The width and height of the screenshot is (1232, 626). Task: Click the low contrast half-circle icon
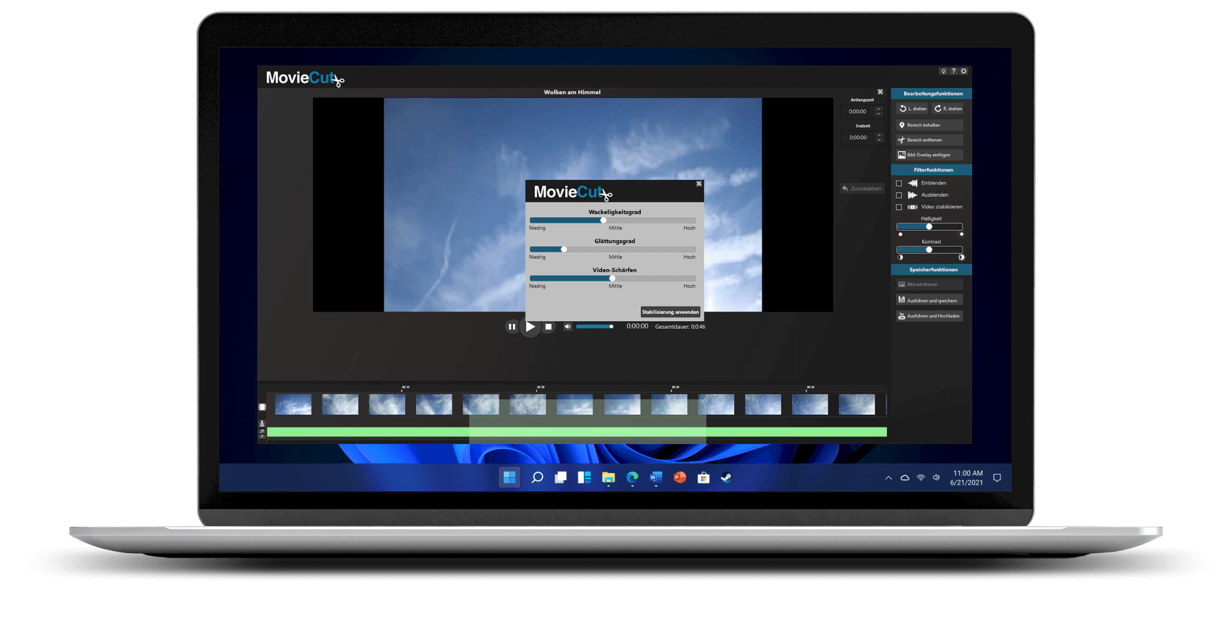pos(900,258)
